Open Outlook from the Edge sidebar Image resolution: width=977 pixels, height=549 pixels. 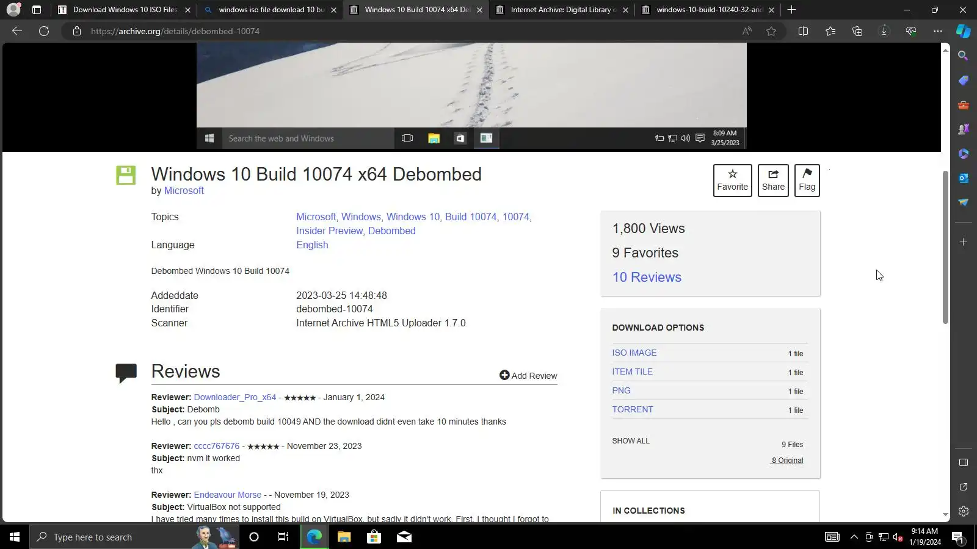[964, 178]
